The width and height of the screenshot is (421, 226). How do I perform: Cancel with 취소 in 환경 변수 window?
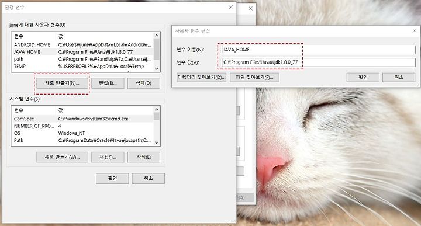coord(148,178)
